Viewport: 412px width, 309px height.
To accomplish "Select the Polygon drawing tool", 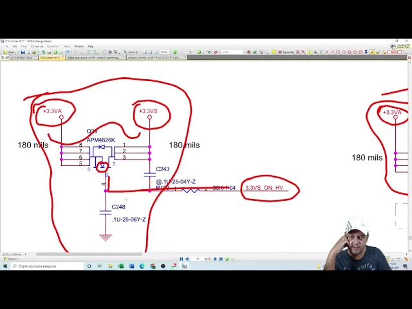I will (355, 52).
